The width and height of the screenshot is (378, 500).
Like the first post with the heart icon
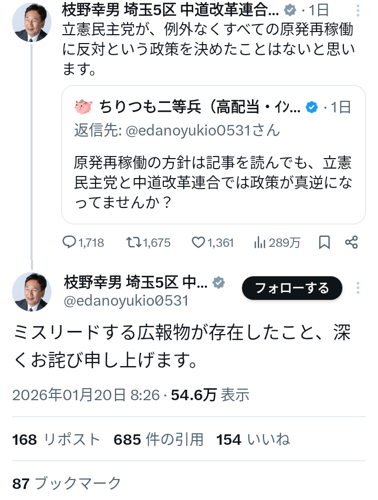[x=198, y=242]
